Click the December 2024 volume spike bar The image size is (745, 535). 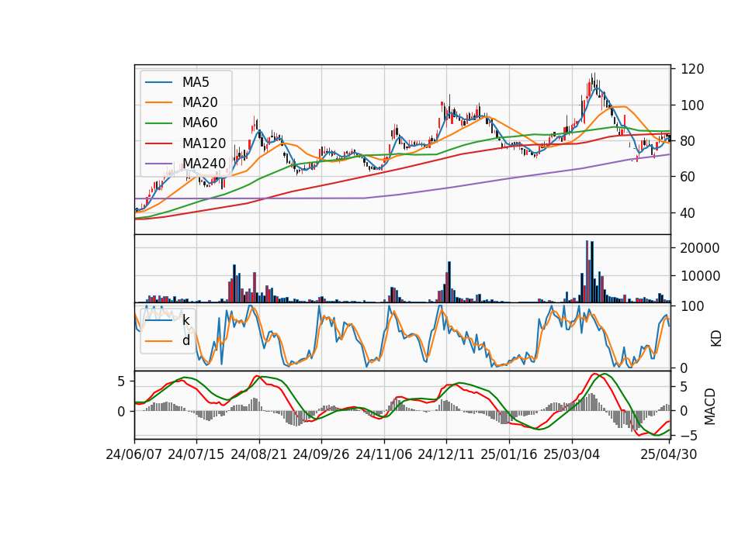pyautogui.click(x=449, y=282)
